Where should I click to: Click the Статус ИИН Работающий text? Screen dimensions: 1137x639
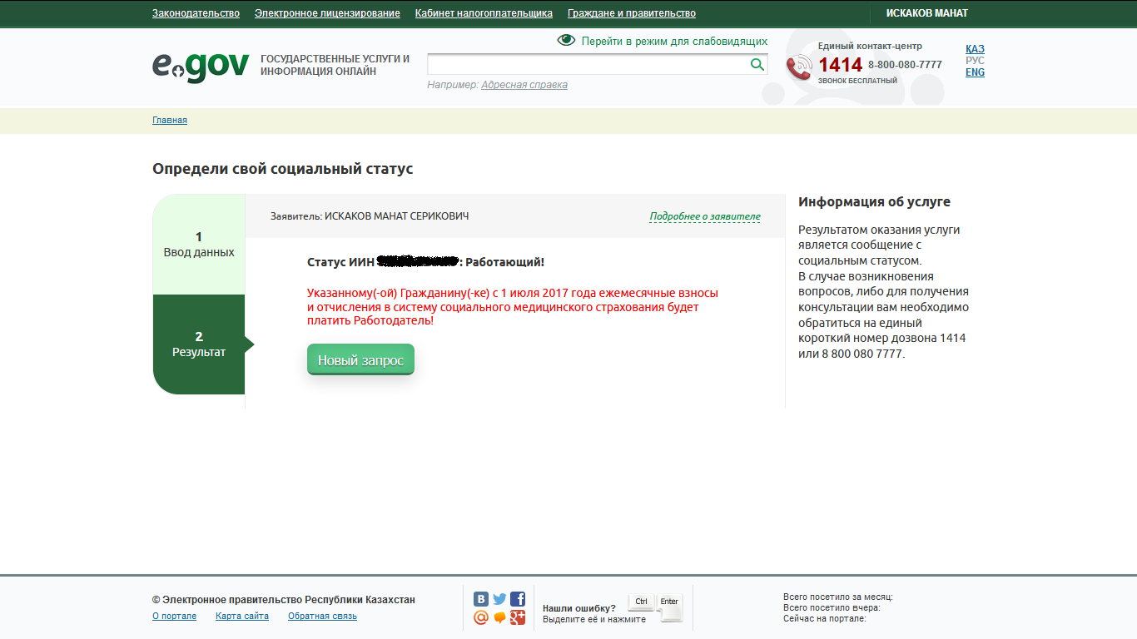(x=425, y=262)
